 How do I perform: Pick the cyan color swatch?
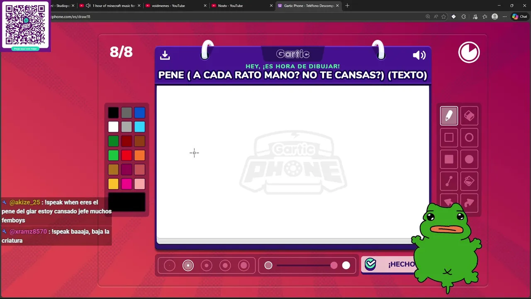140,127
